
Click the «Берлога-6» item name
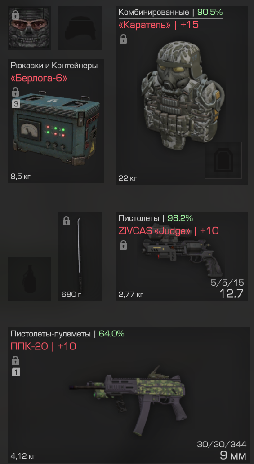click(x=39, y=79)
